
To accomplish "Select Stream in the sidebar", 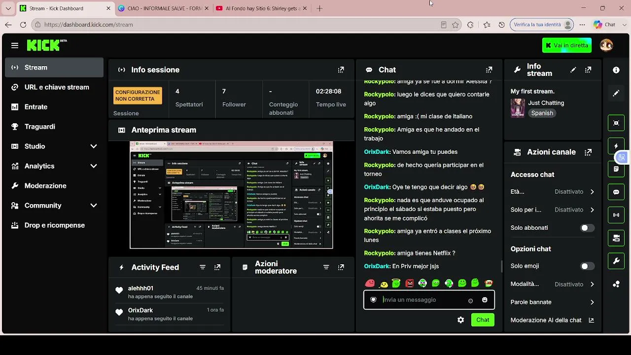I will pyautogui.click(x=54, y=68).
